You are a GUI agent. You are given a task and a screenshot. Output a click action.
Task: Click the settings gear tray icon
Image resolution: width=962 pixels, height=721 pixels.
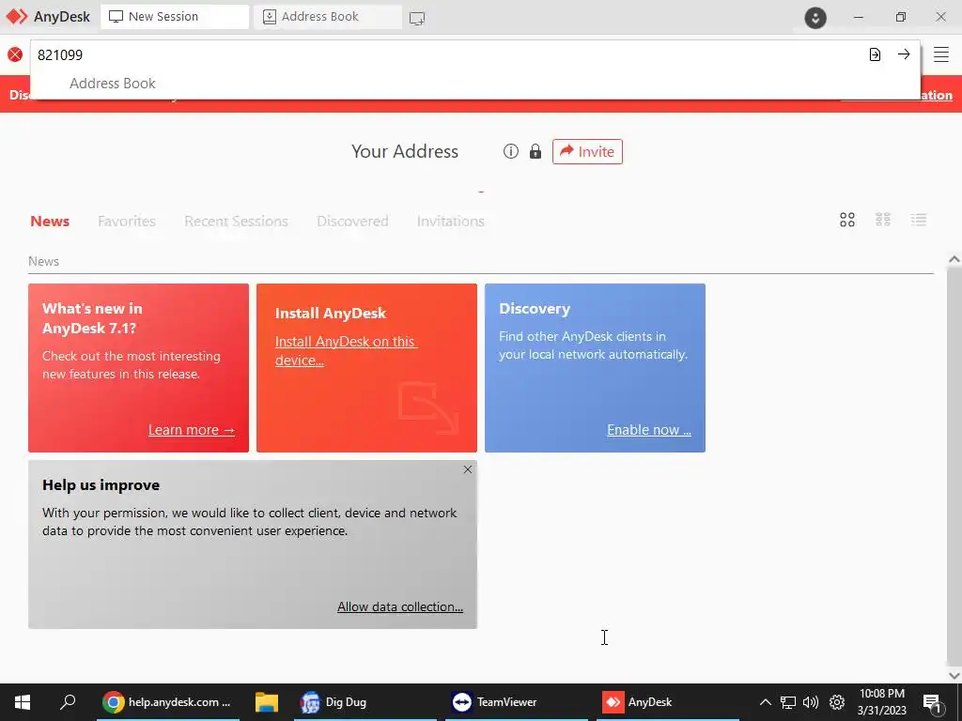click(837, 702)
